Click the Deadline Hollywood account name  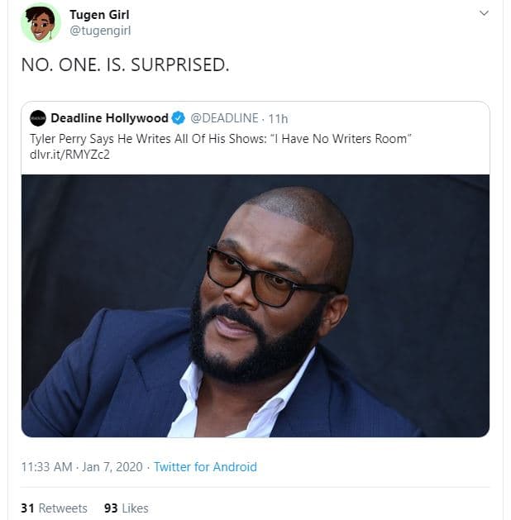(x=109, y=118)
